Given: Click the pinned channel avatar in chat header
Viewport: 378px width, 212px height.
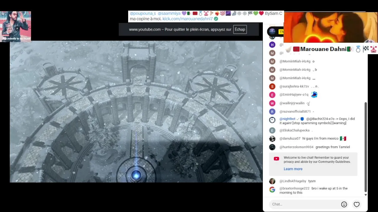Looking at the screenshot, I should [x=272, y=32].
